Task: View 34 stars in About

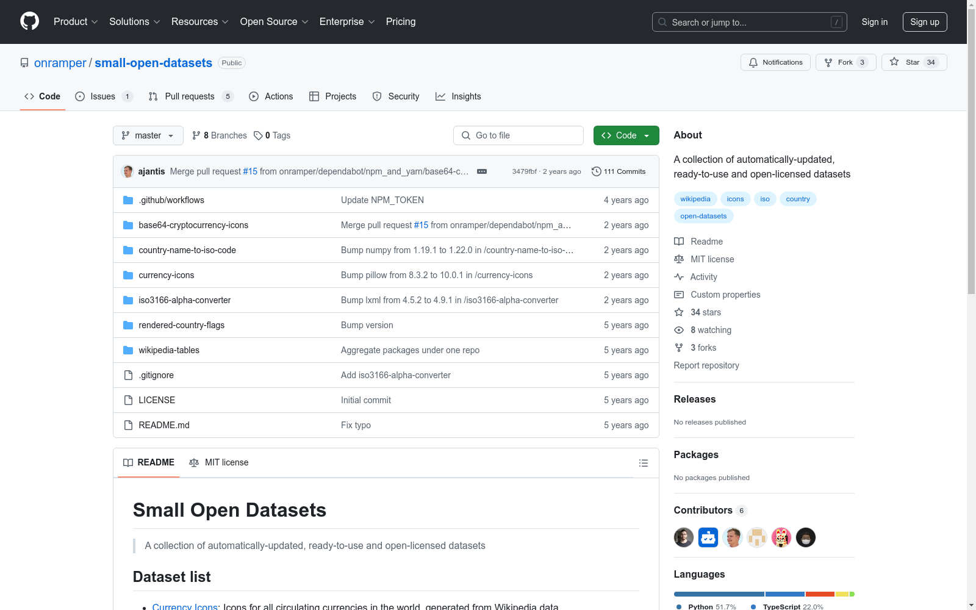Action: coord(698,312)
